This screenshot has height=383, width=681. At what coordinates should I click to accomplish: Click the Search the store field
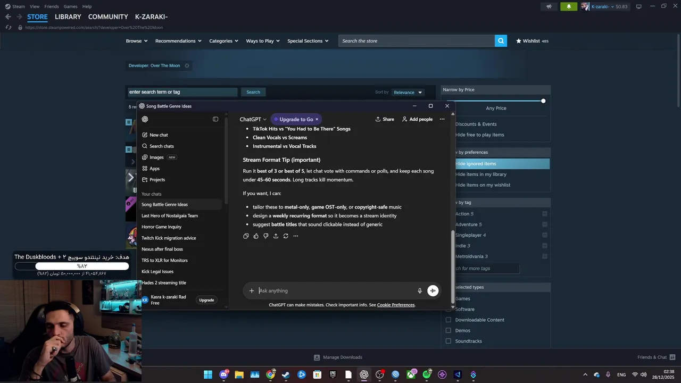pos(417,41)
